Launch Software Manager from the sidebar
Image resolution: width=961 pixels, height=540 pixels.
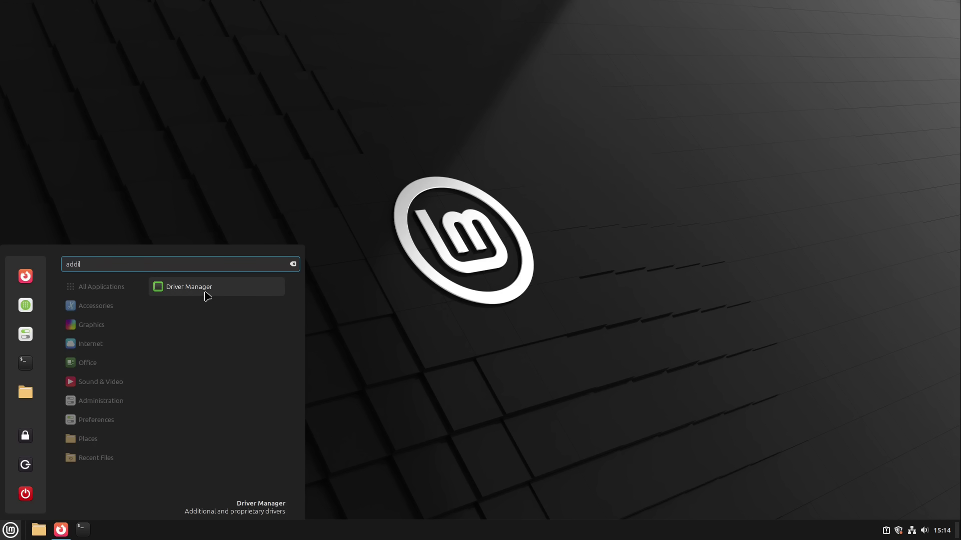[x=26, y=304]
